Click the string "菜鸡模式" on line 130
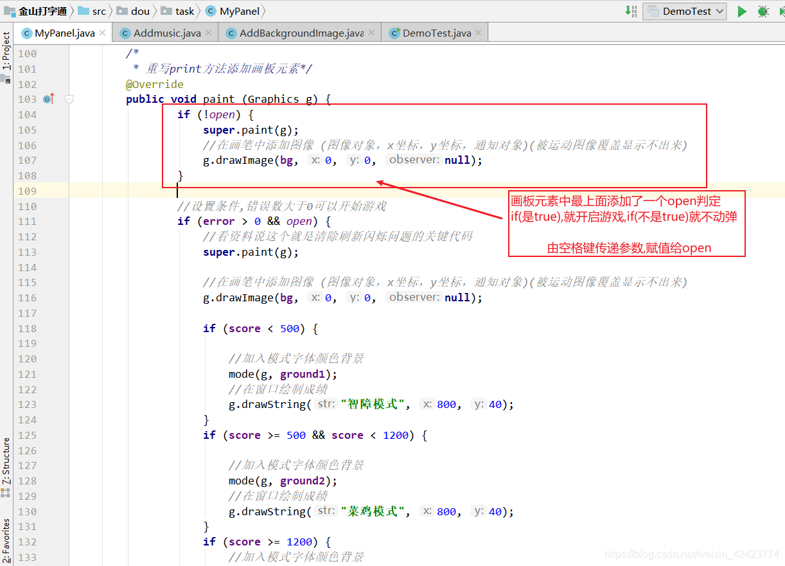The image size is (785, 566). [x=373, y=512]
